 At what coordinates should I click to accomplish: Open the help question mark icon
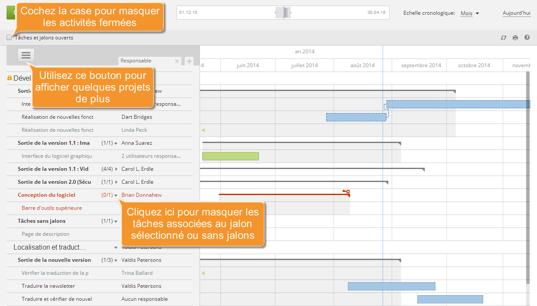click(x=527, y=37)
